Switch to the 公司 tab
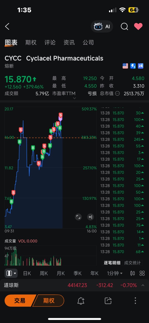149x323 pixels. pyautogui.click(x=88, y=43)
